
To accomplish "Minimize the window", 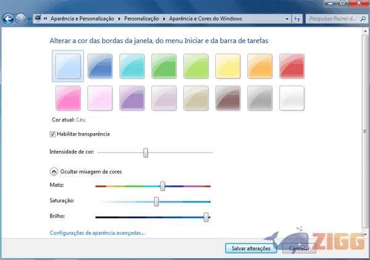I will click(x=331, y=3).
